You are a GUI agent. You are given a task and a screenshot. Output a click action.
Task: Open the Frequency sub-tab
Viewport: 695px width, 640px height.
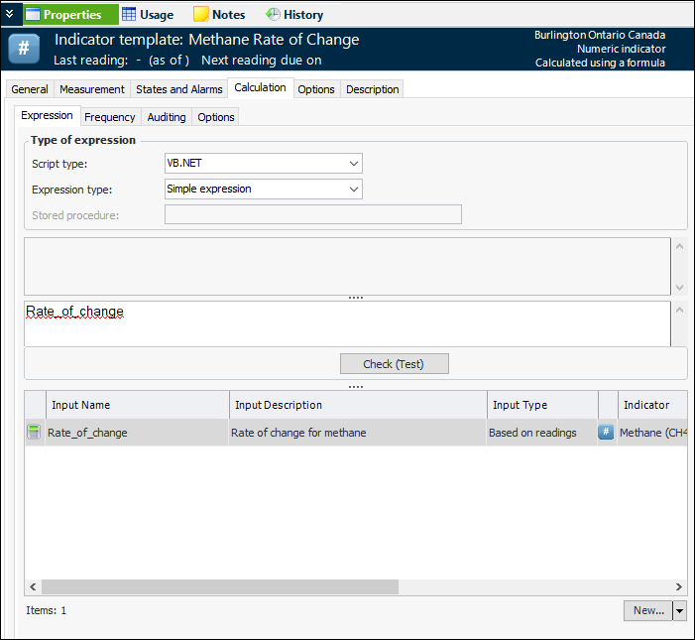pos(110,117)
